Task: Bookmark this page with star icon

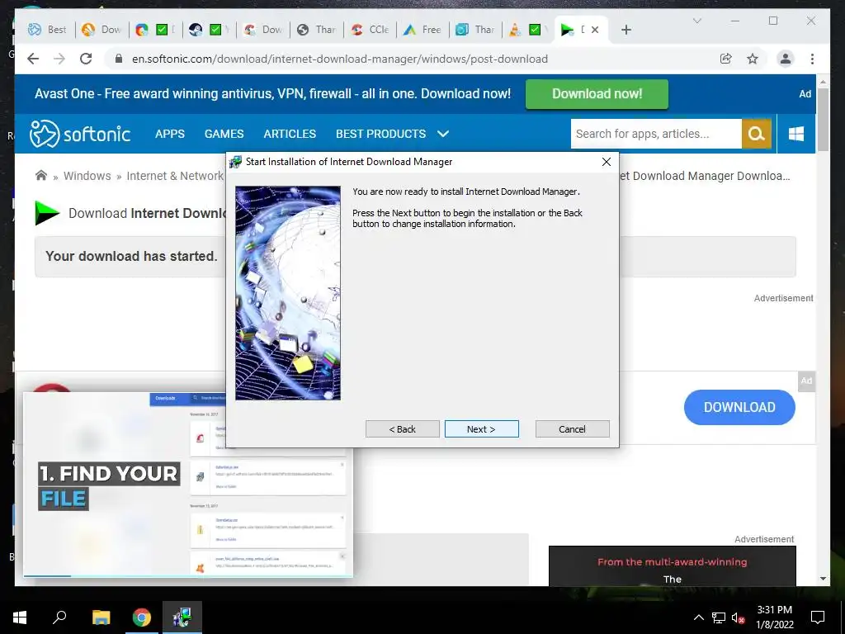Action: click(x=753, y=59)
